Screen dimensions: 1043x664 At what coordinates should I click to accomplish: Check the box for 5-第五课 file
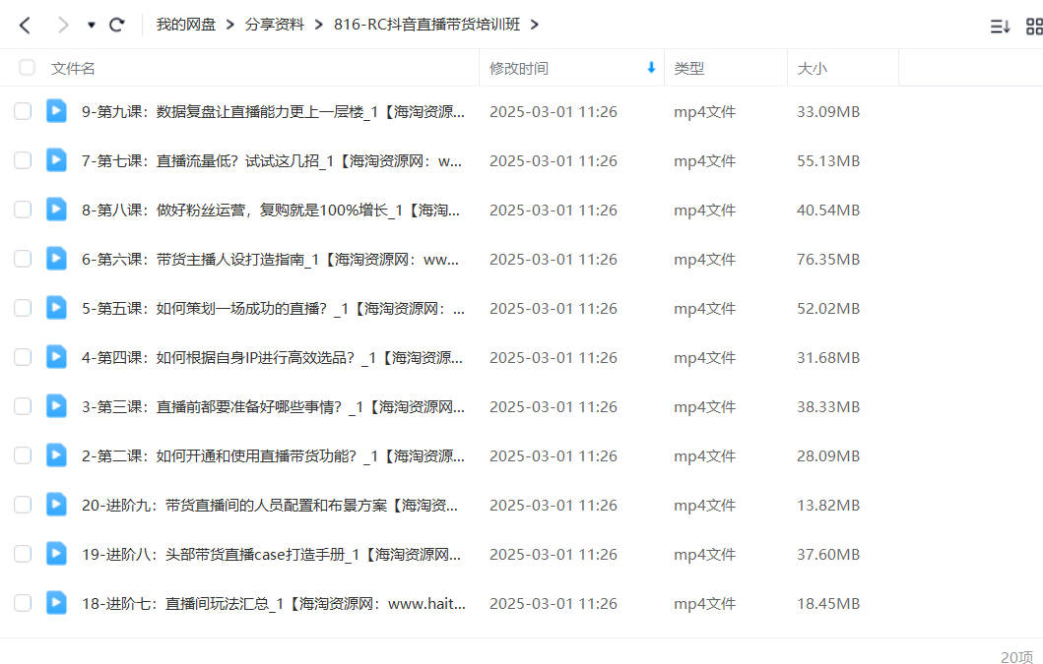coord(23,308)
